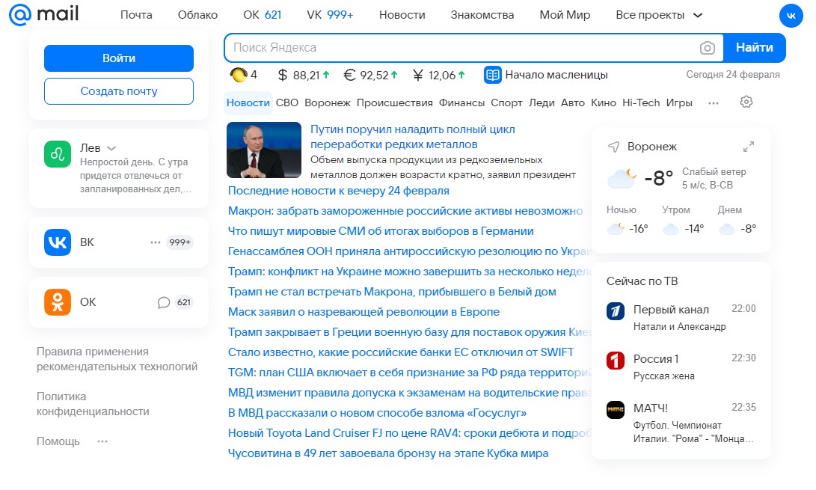Viewport: 816px width, 490px height.
Task: Open the Лев horoscope chevron dropdown
Action: coord(111,147)
